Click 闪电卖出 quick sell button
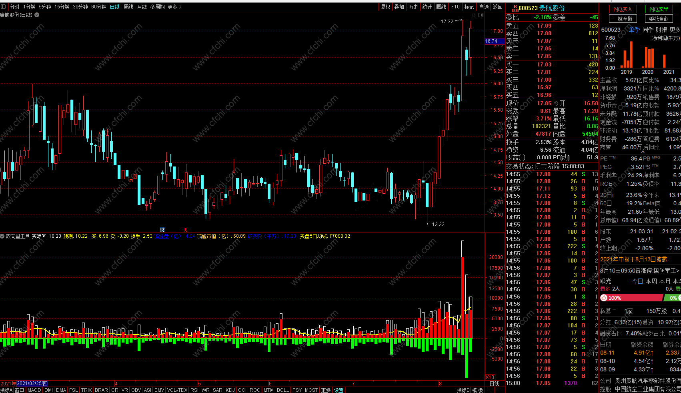The width and height of the screenshot is (681, 393). (x=659, y=9)
